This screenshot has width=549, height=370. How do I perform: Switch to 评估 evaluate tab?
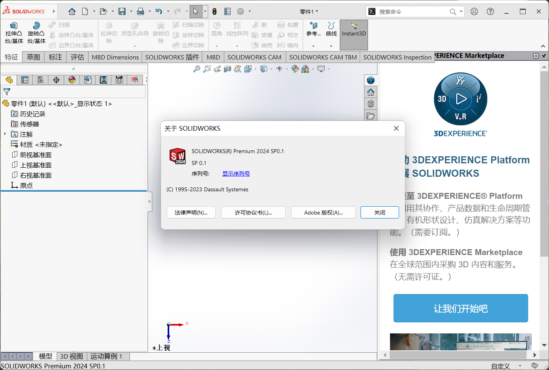(x=78, y=57)
